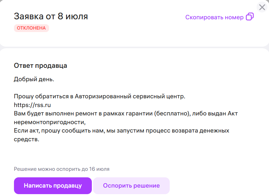
Task: Click the copy icon beside Скопировать номер
Action: coord(250,17)
